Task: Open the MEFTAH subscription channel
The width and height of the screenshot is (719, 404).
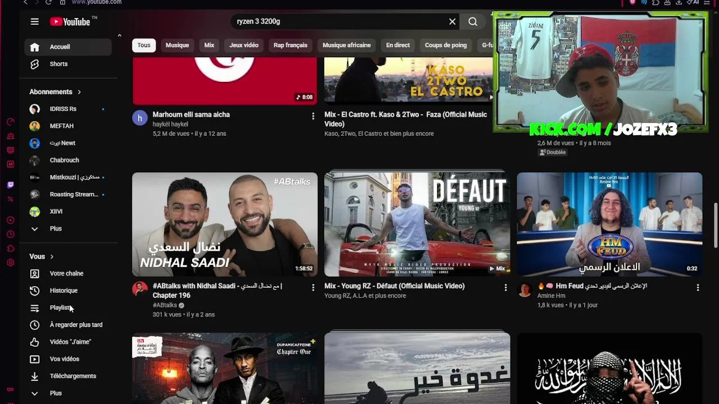Action: pyautogui.click(x=68, y=126)
